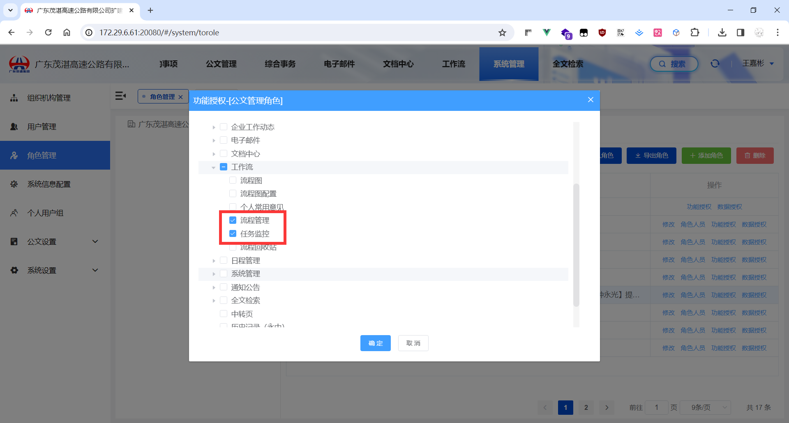
Task: Toggle the 工作流 parent checkbox
Action: click(224, 167)
